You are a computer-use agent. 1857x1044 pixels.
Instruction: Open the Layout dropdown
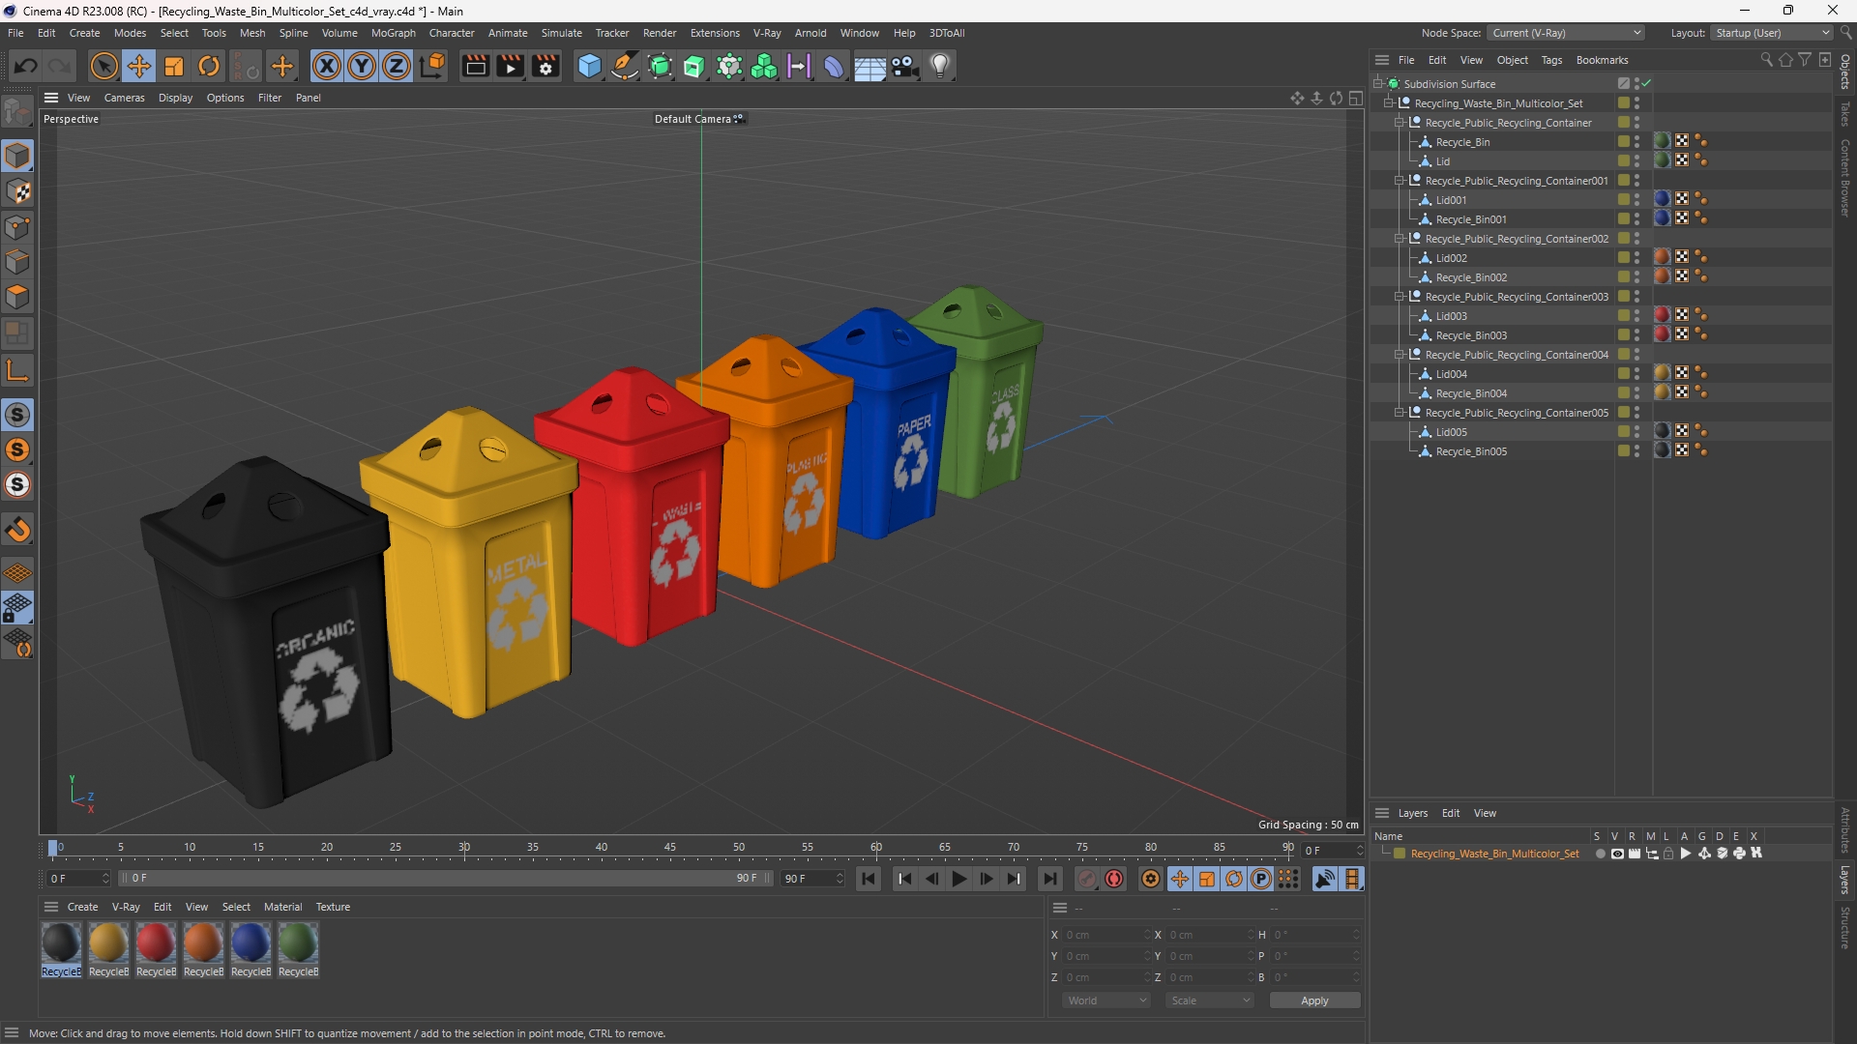(x=1772, y=33)
